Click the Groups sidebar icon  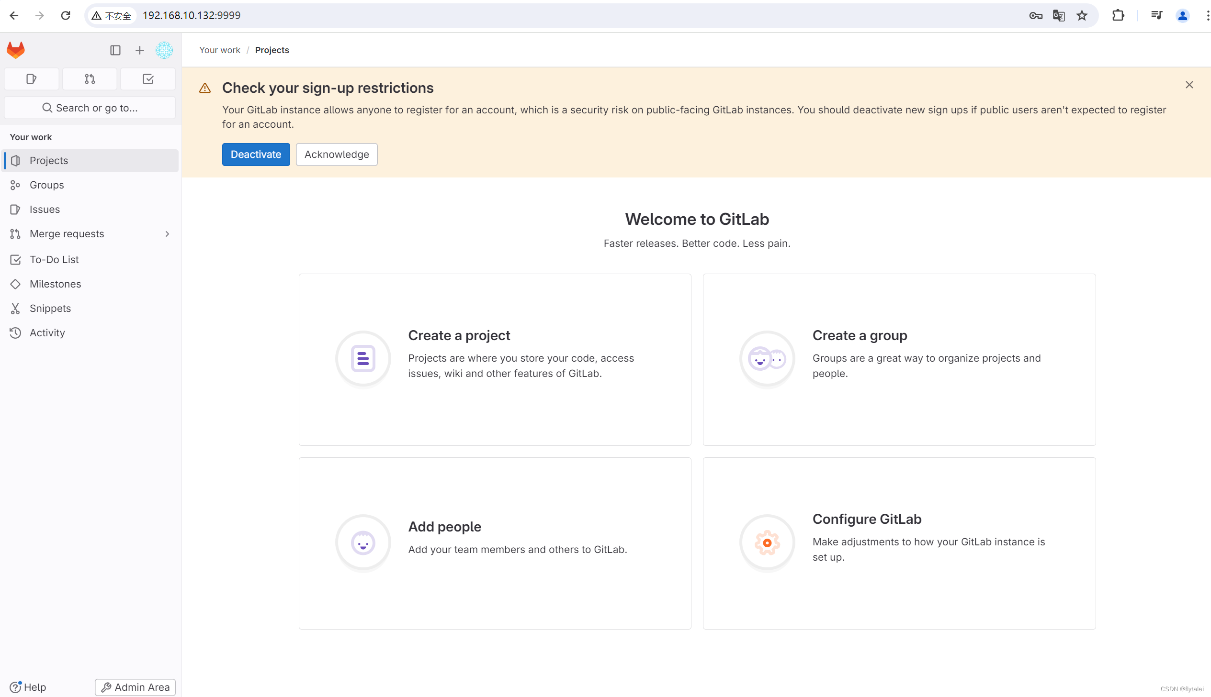pos(15,185)
